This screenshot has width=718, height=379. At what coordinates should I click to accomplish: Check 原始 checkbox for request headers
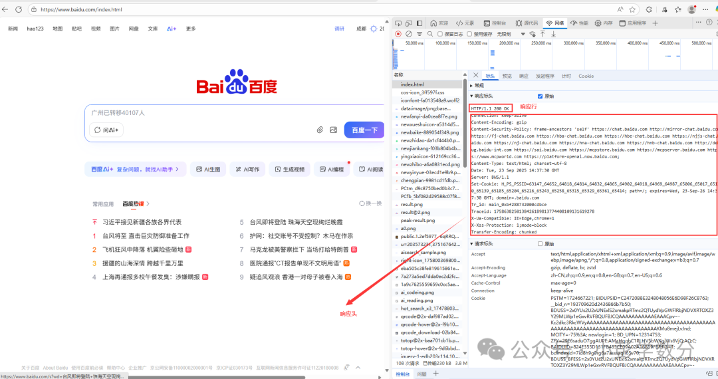tap(540, 244)
